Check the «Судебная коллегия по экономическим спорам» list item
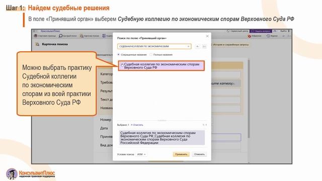This screenshot has width=322, height=181. click(161, 66)
